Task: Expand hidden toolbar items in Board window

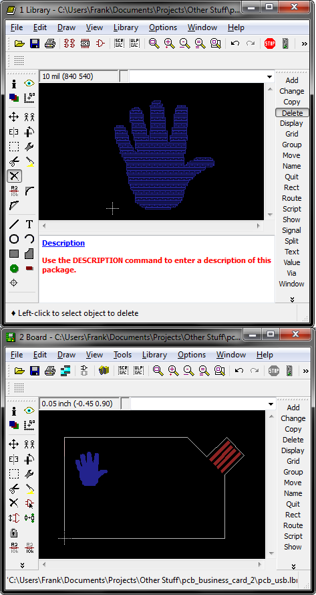Action: (305, 371)
